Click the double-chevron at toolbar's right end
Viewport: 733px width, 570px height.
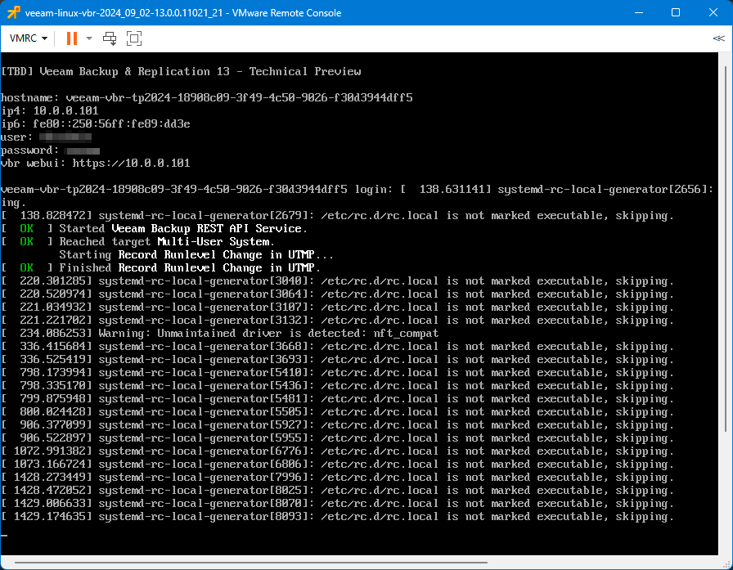(718, 38)
